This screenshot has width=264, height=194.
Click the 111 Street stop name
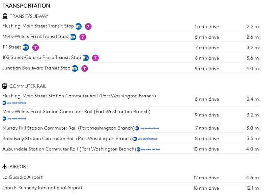(12, 47)
